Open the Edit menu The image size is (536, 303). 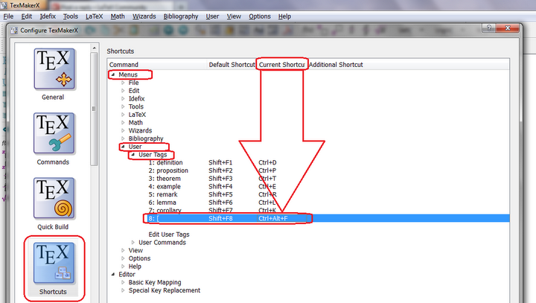(26, 16)
